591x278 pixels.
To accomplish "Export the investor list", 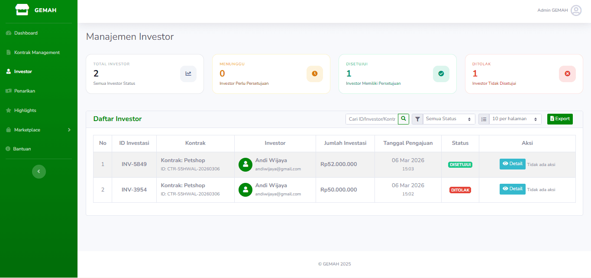I will 560,119.
